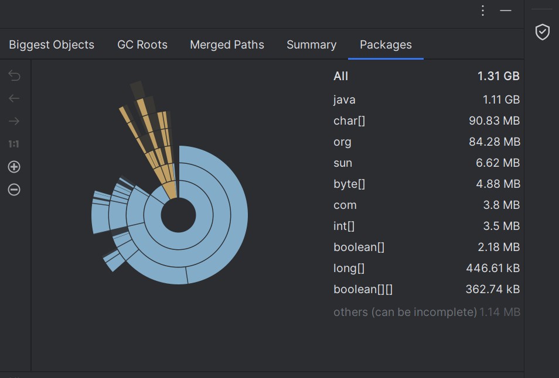Open the three-dot options menu
The height and width of the screenshot is (378, 559).
pyautogui.click(x=483, y=11)
